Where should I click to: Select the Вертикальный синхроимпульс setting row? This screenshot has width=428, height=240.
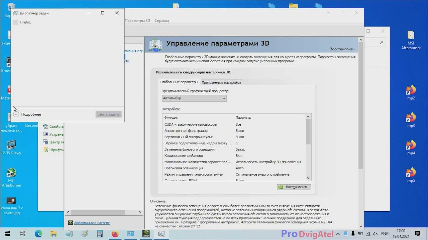234,137
